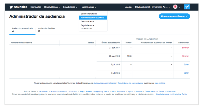Viewport: 202px width, 110px height.
Task: Click Ayuda footer link
Action: [130, 92]
